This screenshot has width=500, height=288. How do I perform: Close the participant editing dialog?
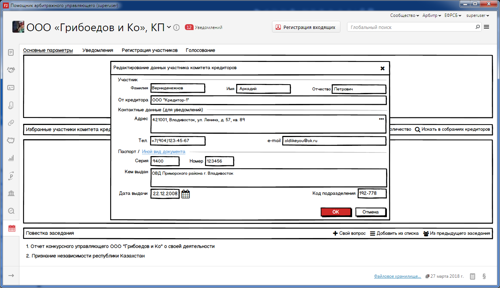(383, 68)
